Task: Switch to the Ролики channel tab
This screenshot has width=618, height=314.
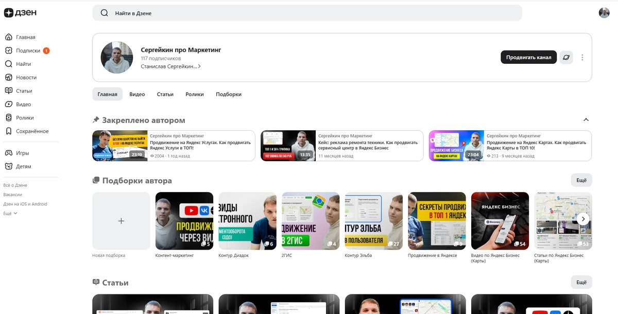Action: [x=195, y=94]
